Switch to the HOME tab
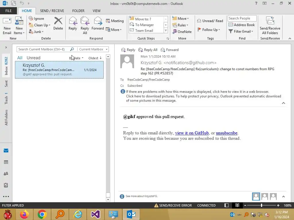The image size is (294, 220). pos(27,11)
